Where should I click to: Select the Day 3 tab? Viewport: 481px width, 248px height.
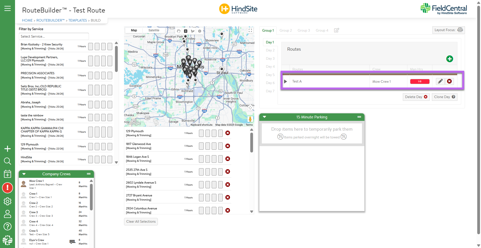tap(270, 58)
